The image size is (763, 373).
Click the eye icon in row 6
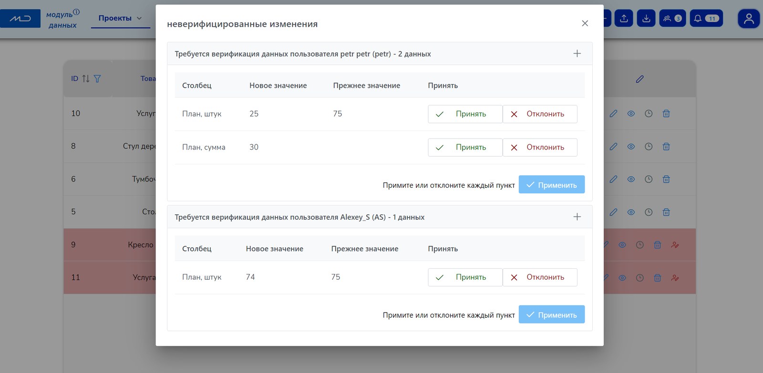(631, 179)
